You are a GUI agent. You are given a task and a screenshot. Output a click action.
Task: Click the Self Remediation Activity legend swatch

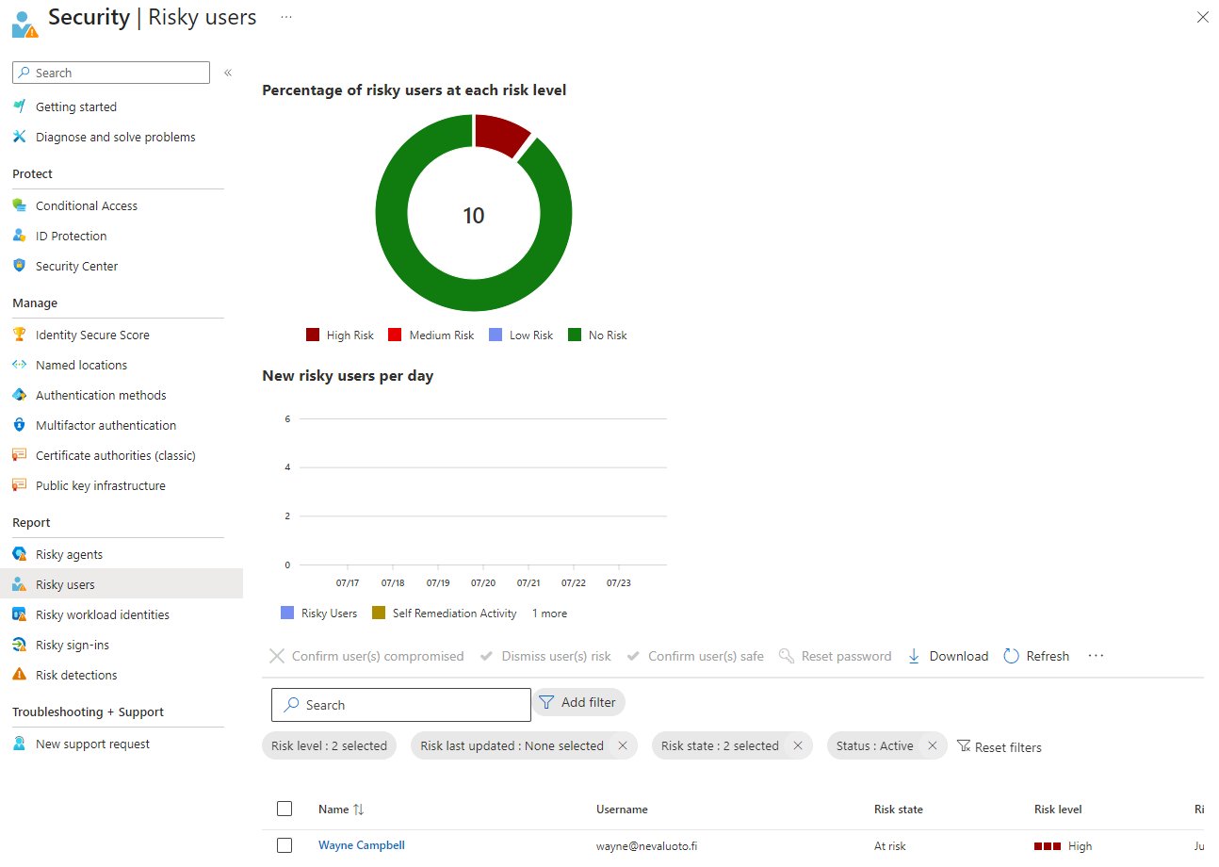379,613
